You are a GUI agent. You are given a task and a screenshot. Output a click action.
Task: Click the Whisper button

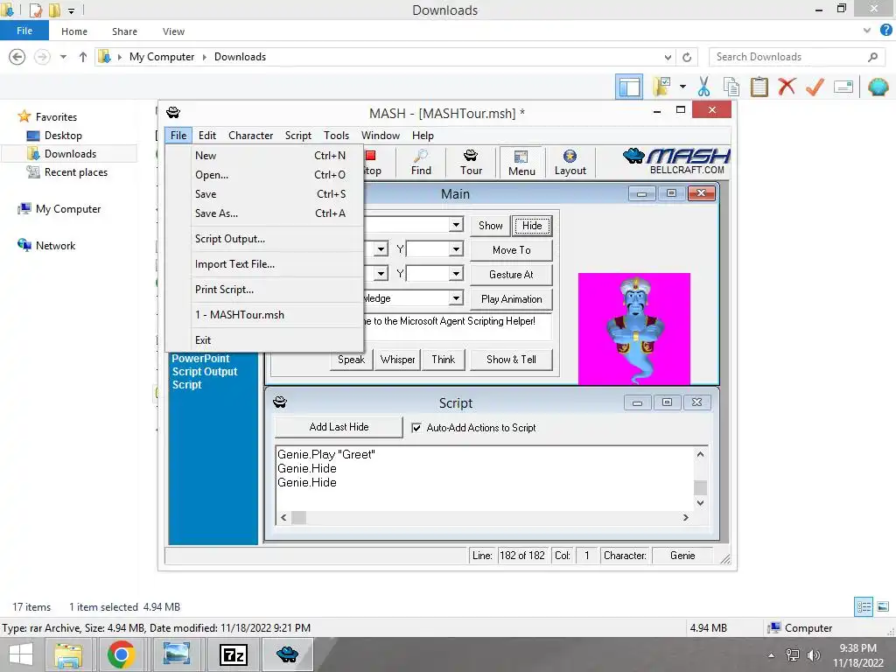(398, 360)
